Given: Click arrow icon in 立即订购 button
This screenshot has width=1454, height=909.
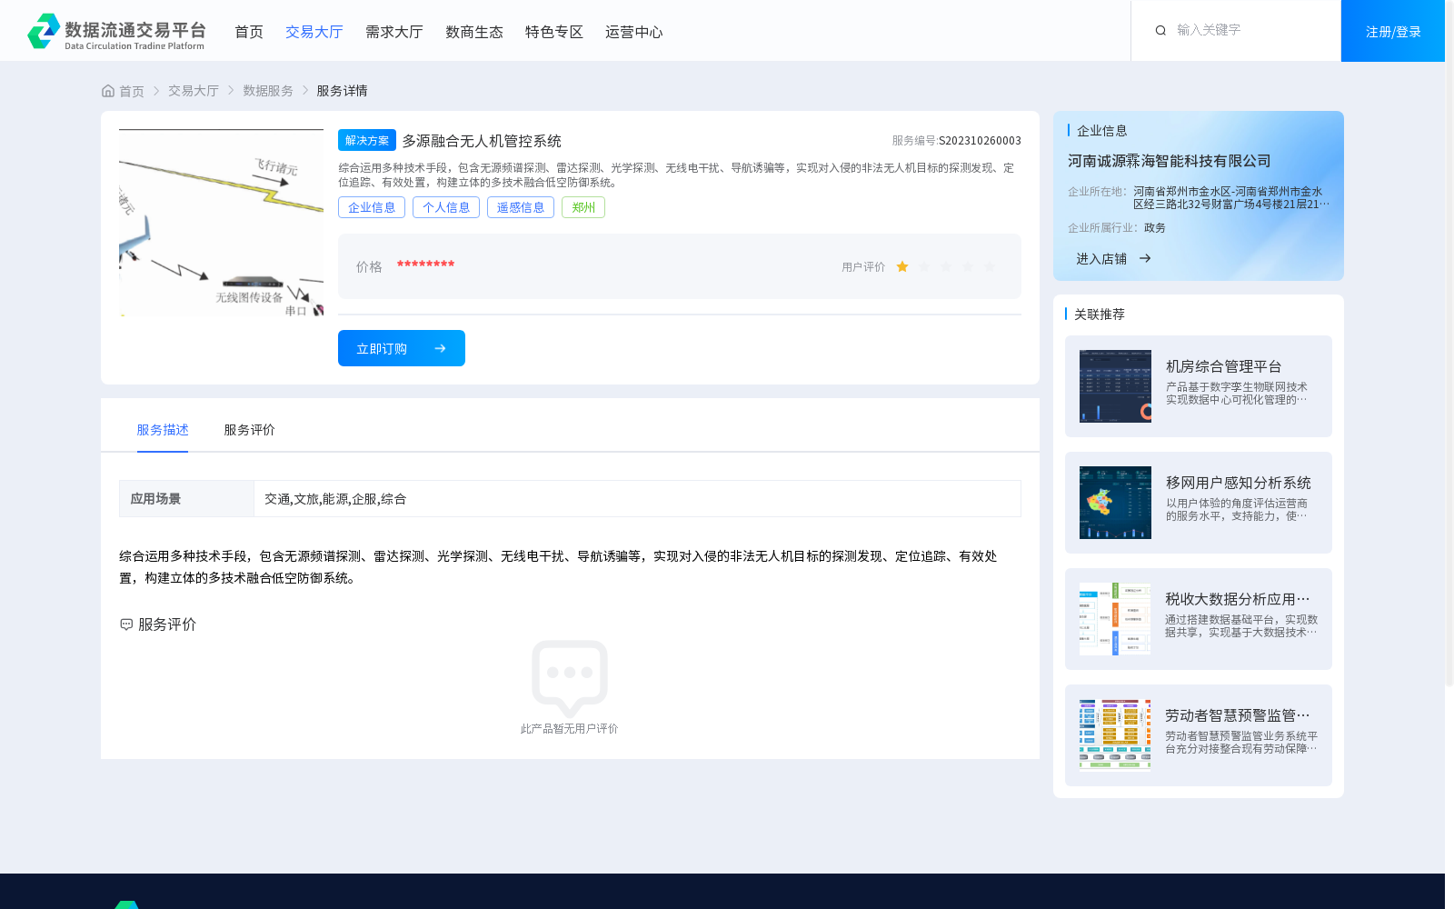Looking at the screenshot, I should pyautogui.click(x=440, y=348).
